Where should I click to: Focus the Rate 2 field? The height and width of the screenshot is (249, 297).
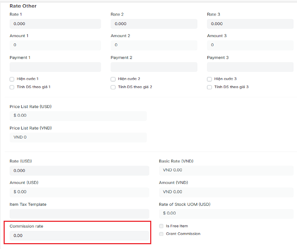pos(154,24)
